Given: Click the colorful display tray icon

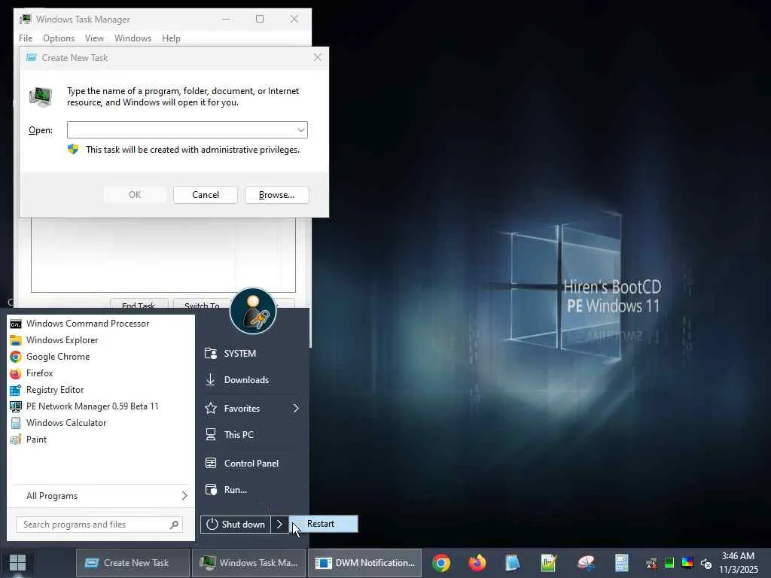Looking at the screenshot, I should tap(687, 563).
